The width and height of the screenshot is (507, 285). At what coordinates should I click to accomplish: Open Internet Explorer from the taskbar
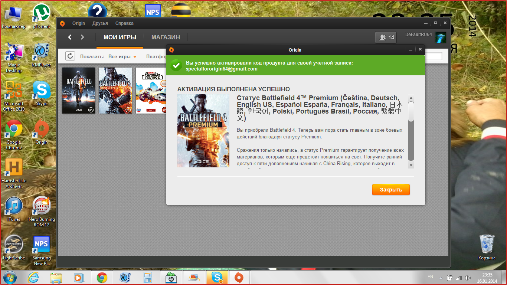click(x=33, y=277)
